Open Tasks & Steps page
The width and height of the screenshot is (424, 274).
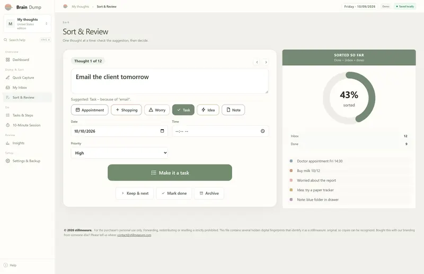[x=28, y=115]
